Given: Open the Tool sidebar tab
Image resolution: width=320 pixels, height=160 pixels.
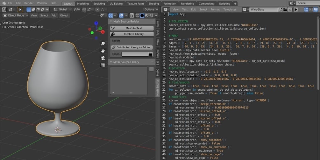Looking at the screenshot, I should click(158, 33).
